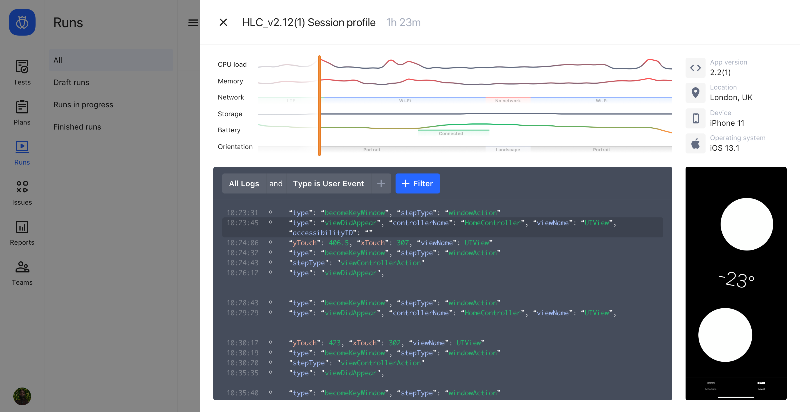Click the orange timeline position marker
Image resolution: width=800 pixels, height=412 pixels.
(319, 106)
